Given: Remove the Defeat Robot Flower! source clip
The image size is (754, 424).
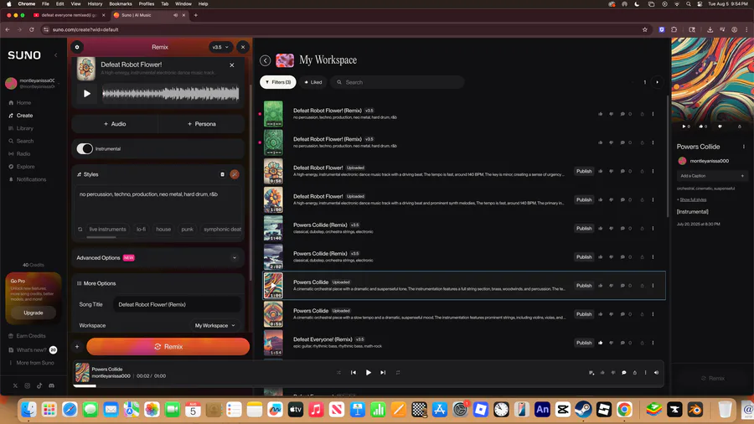Looking at the screenshot, I should click(x=232, y=65).
